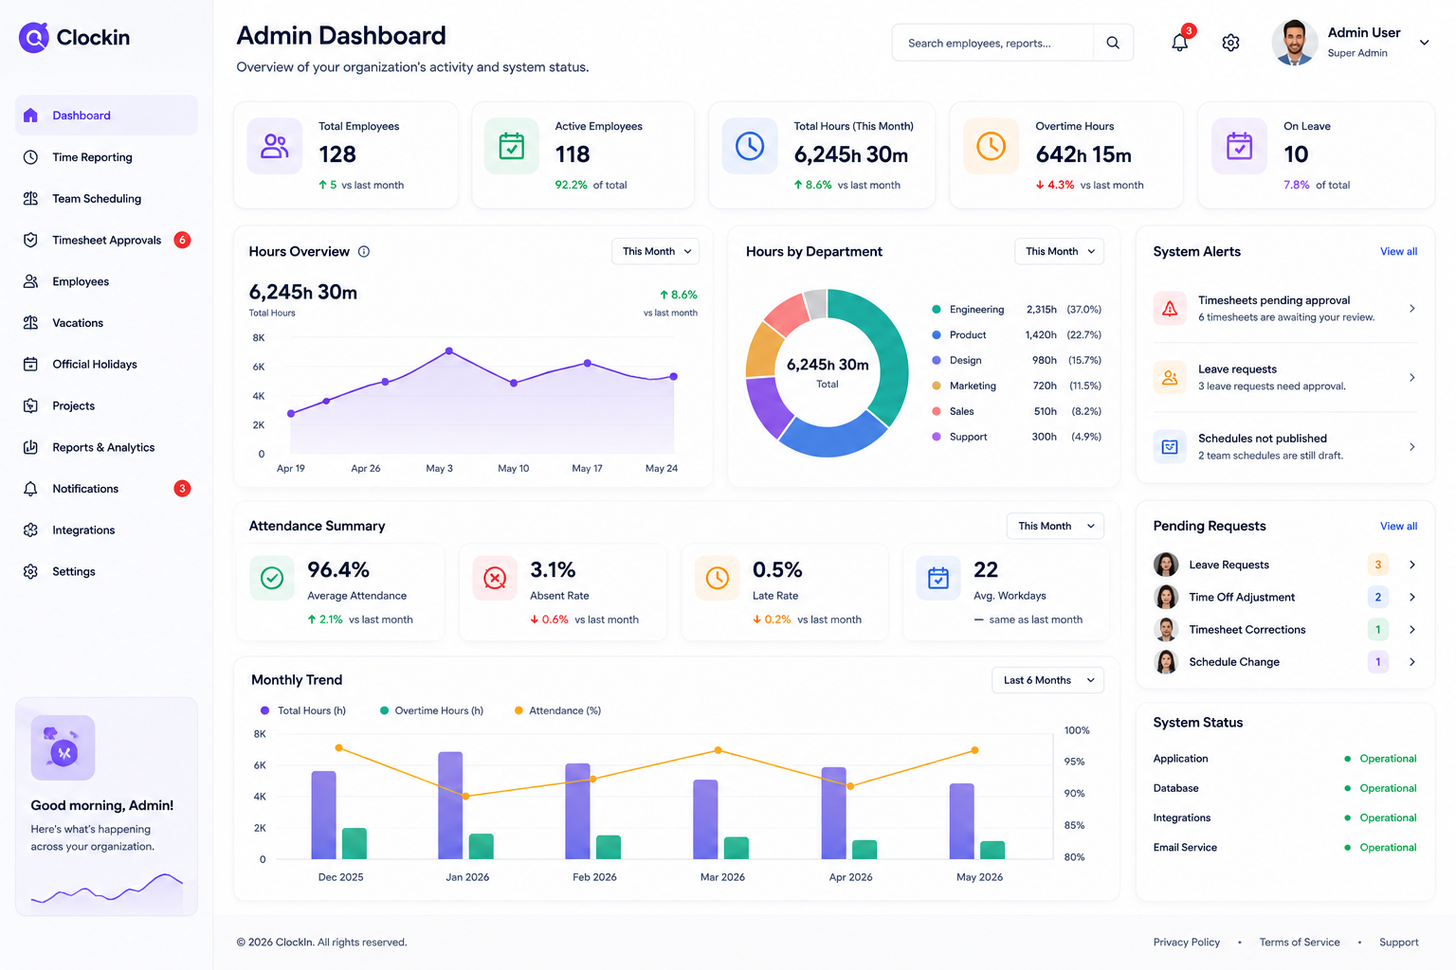Toggle Attendance (%) legend item
1456x970 pixels.
point(557,710)
